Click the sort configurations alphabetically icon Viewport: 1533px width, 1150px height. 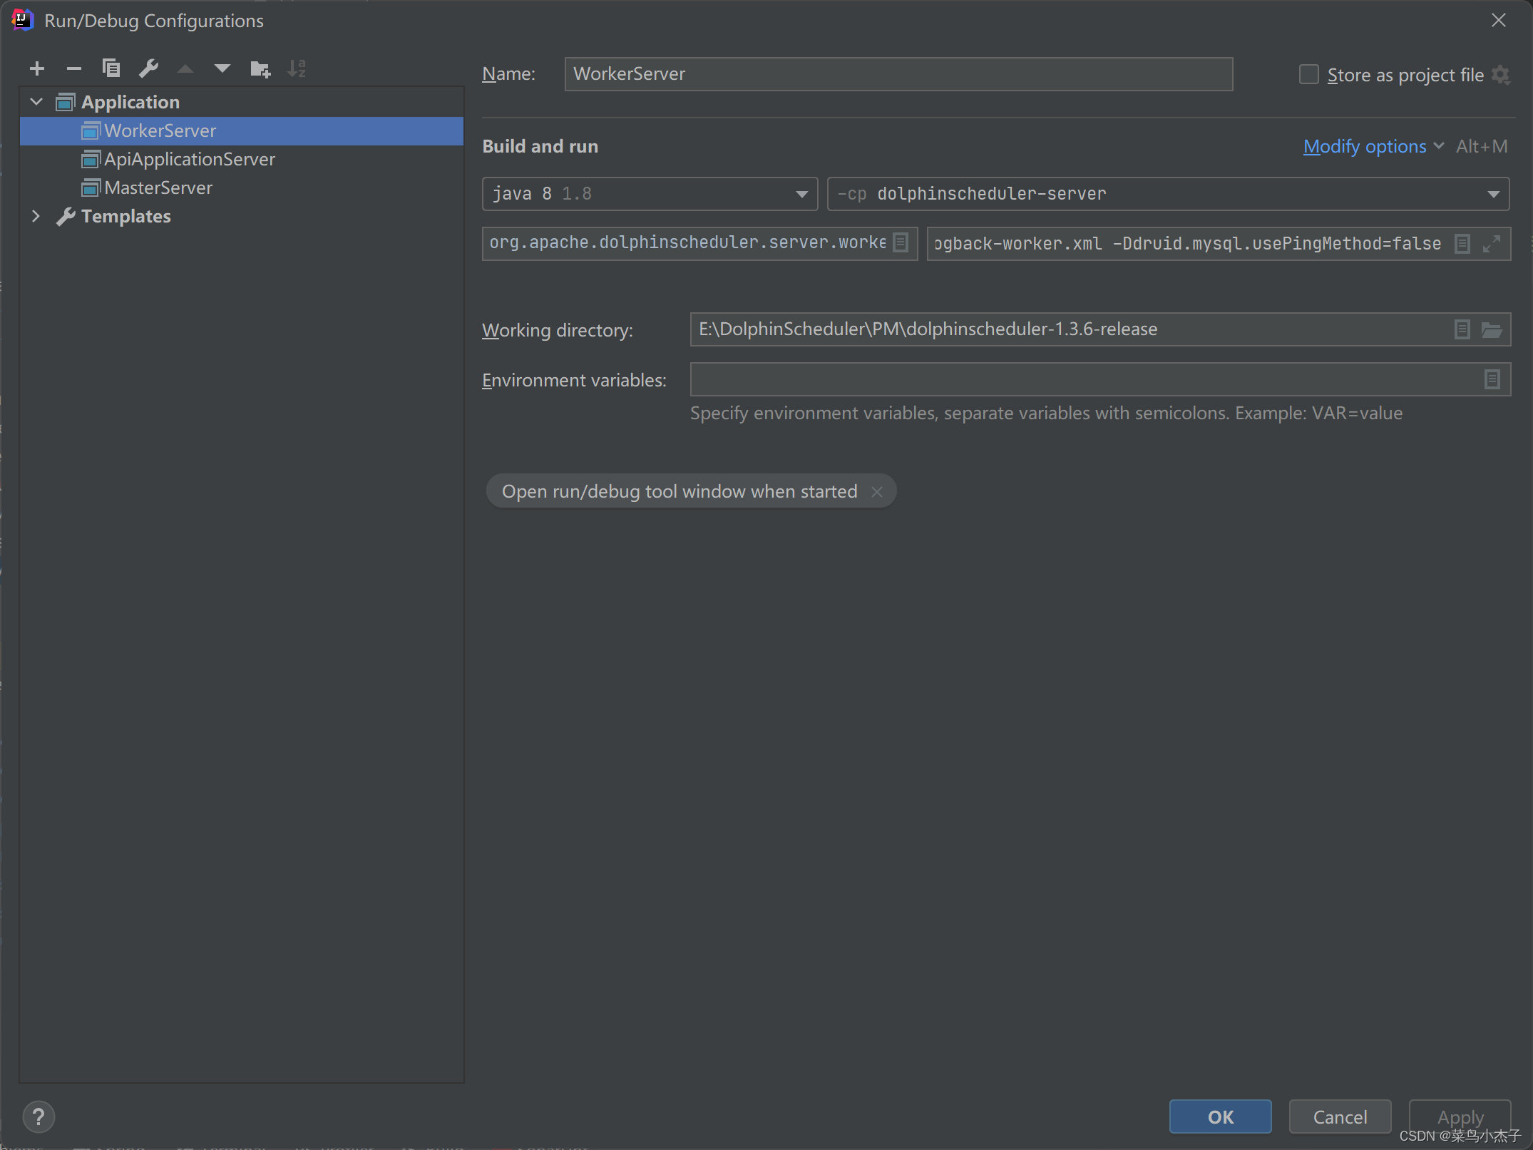pyautogui.click(x=297, y=68)
